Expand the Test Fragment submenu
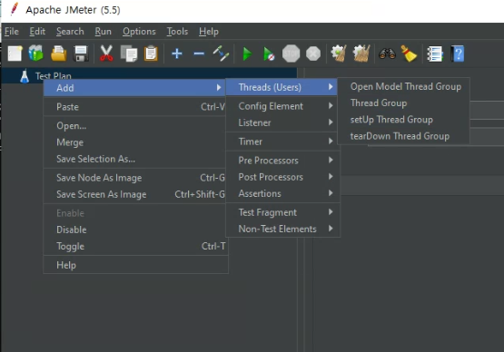504x352 pixels. (282, 212)
